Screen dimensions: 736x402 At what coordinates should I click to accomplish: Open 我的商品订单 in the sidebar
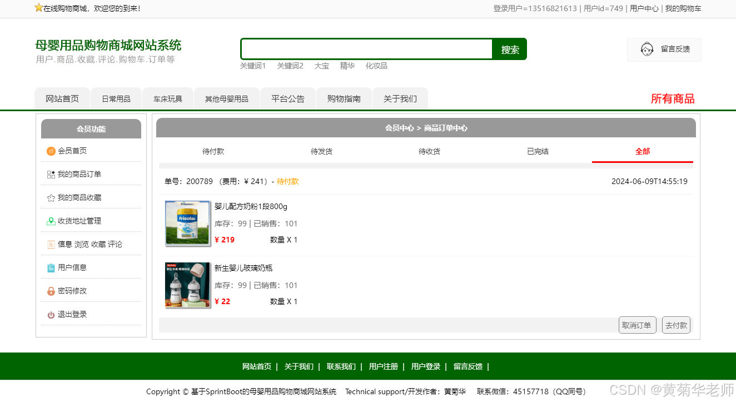click(79, 174)
